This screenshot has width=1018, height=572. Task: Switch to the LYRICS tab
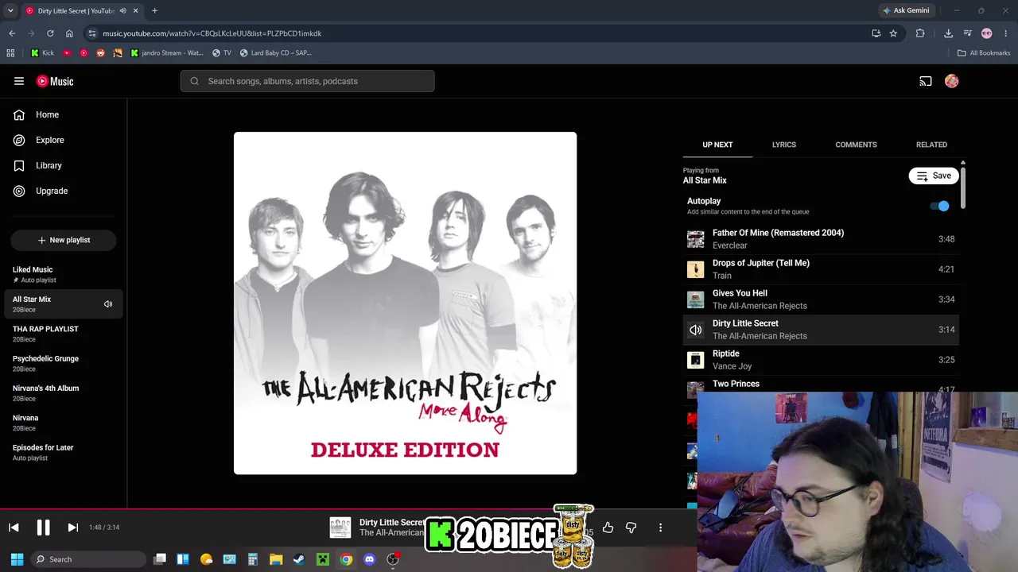pyautogui.click(x=784, y=145)
